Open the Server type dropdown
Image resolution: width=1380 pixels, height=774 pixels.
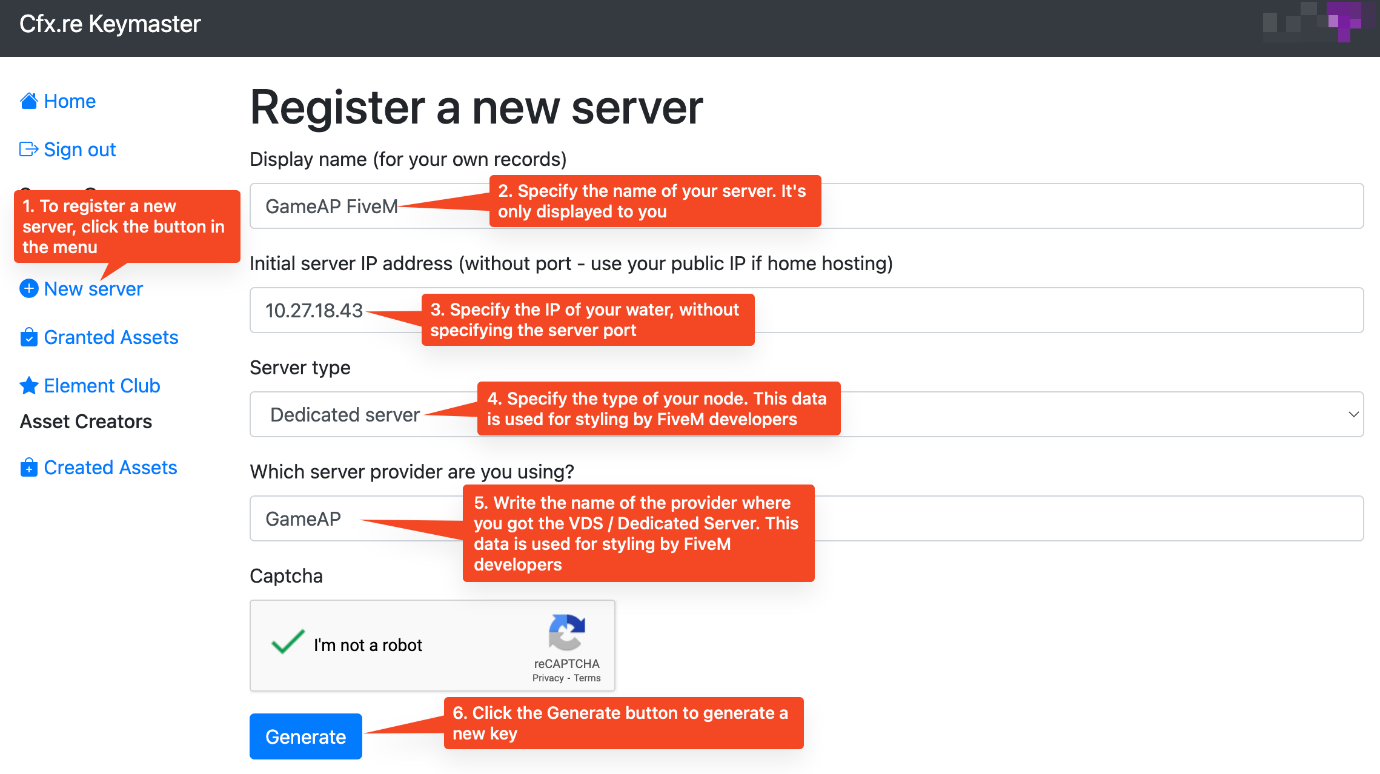pos(806,414)
